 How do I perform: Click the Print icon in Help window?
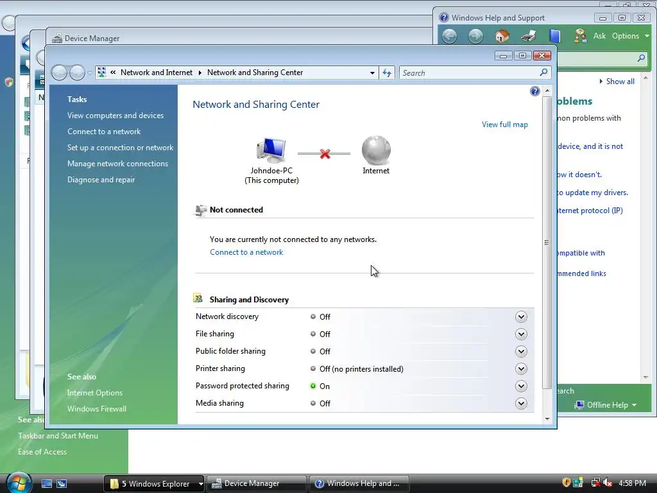(529, 36)
